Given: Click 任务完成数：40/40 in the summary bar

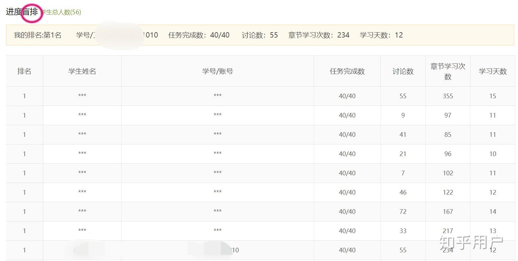Looking at the screenshot, I should pos(199,35).
